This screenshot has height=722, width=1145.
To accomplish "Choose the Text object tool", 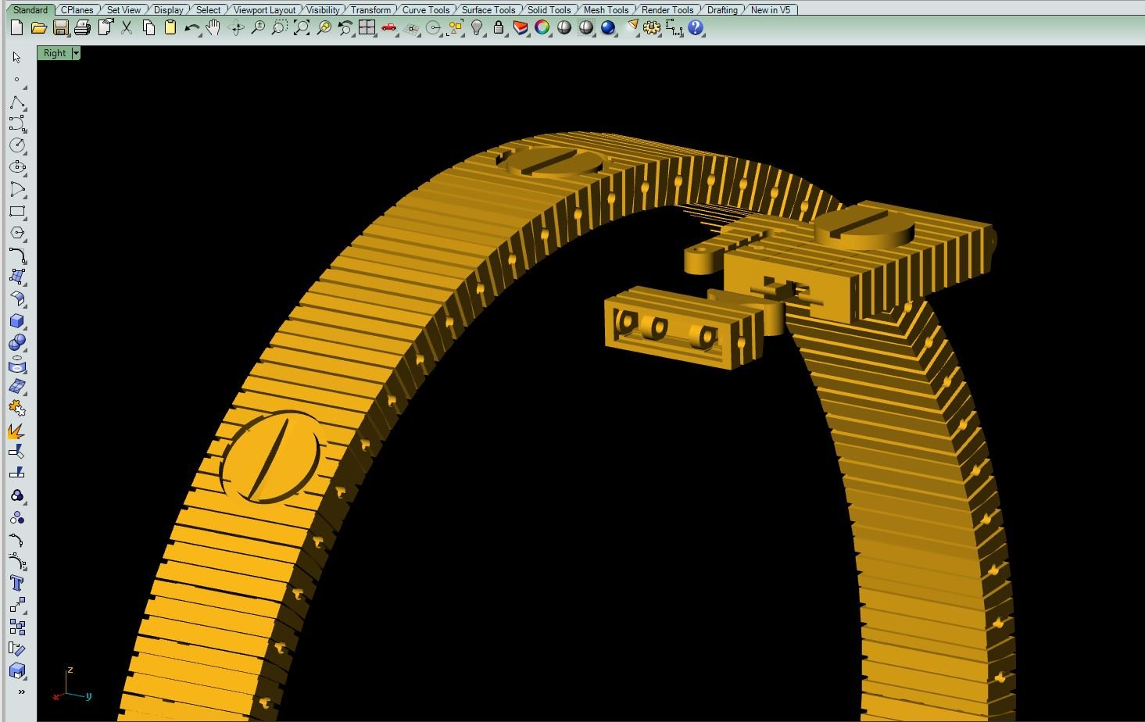I will pos(16,583).
